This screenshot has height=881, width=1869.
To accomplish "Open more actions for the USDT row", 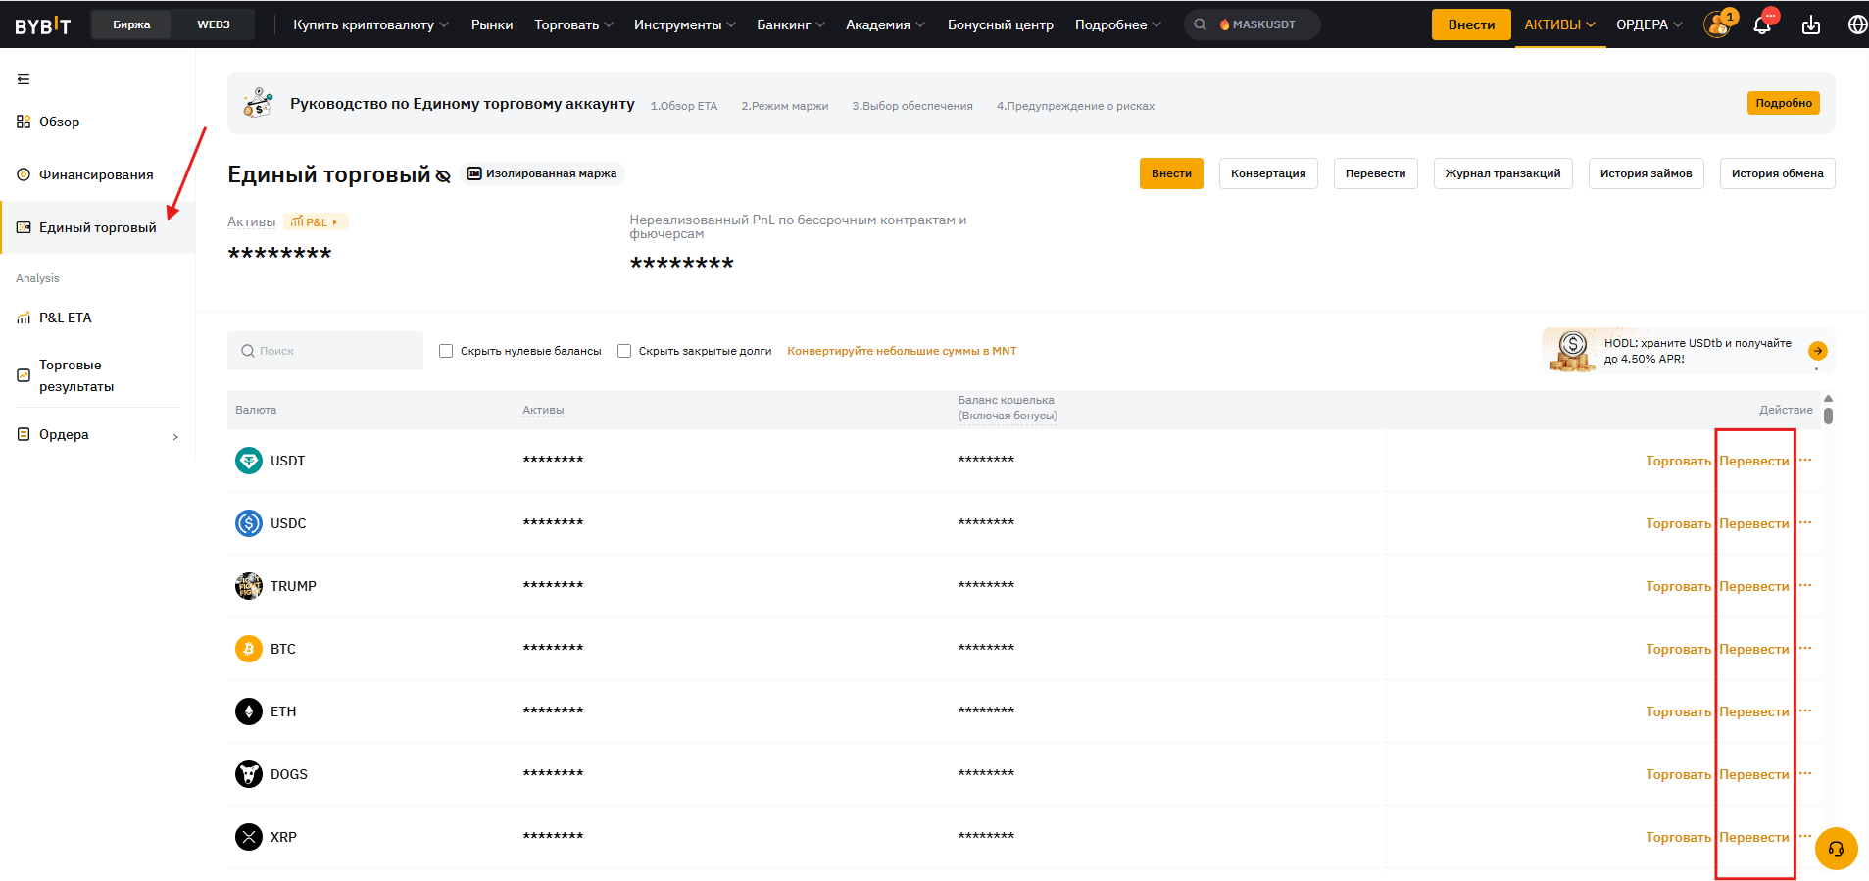I will [1805, 461].
